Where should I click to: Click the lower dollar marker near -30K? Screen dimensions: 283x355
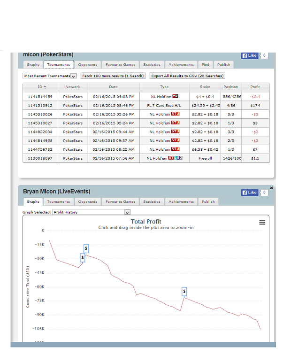tap(83, 257)
